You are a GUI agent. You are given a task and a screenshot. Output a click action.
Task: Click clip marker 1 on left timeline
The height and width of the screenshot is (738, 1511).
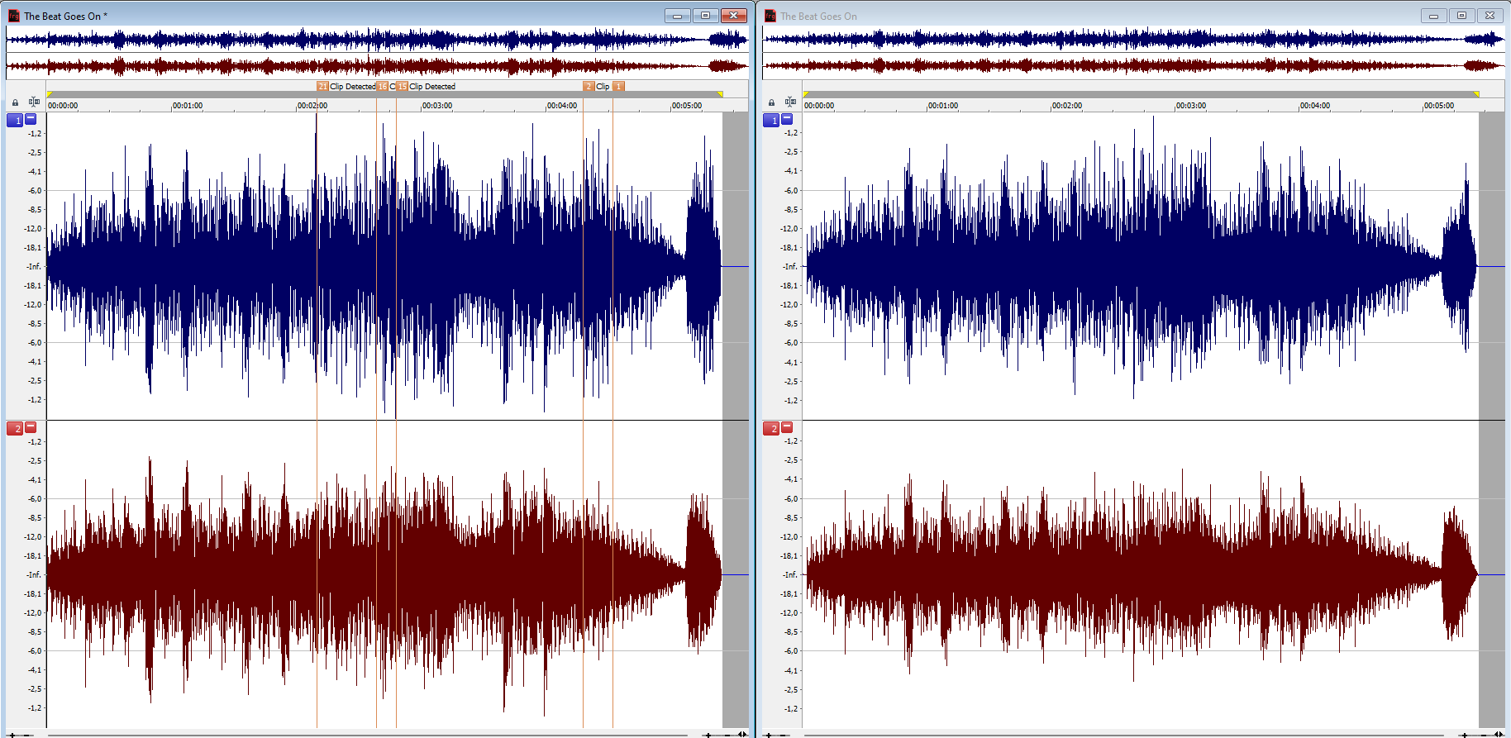point(618,87)
